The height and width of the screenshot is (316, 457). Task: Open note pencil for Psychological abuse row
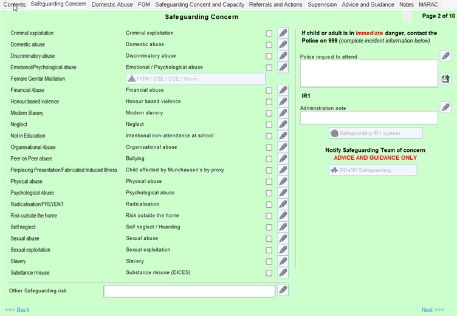point(283,193)
